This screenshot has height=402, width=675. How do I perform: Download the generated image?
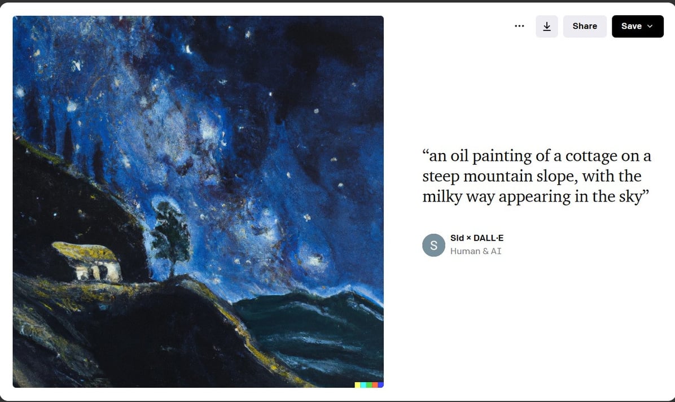tap(547, 26)
